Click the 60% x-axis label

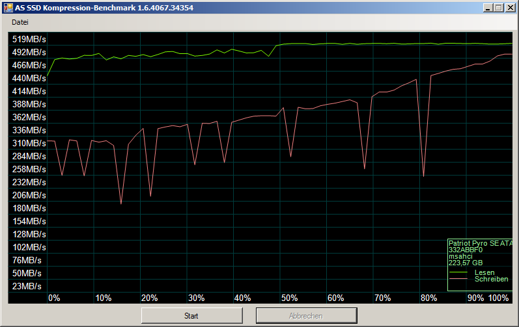[x=335, y=298]
